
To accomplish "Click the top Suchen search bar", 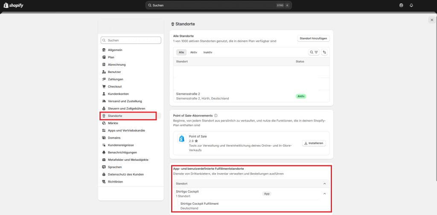I will (x=218, y=5).
